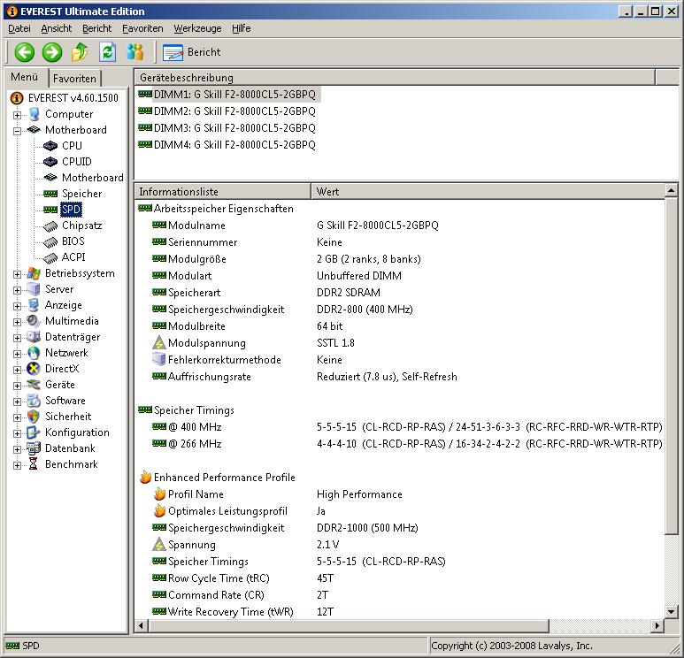
Task: Expand the Betriebssystem tree node
Action: click(17, 274)
